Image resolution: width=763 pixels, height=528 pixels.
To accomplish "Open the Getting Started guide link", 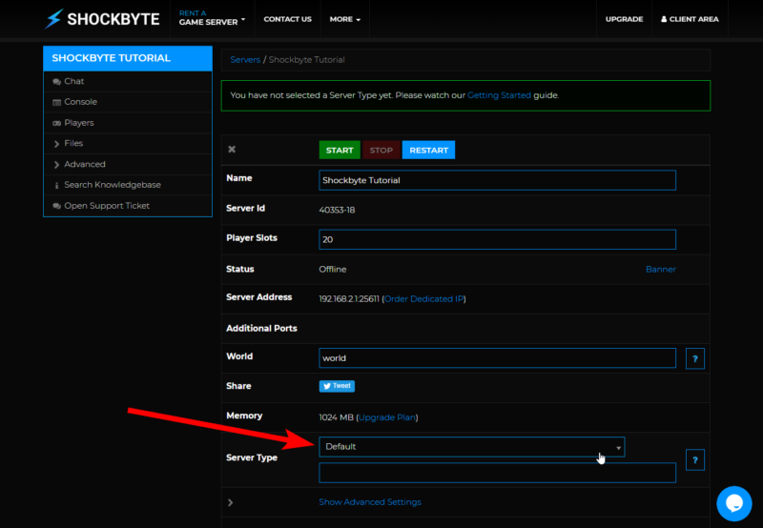I will [499, 95].
